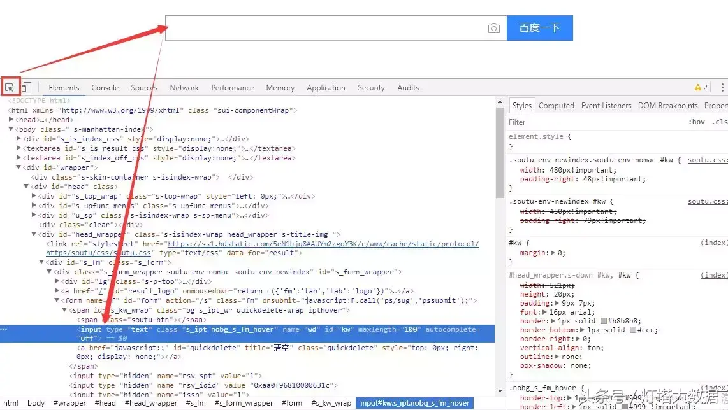Expand the s_is_result_css textarea
728x410 pixels.
click(x=18, y=148)
